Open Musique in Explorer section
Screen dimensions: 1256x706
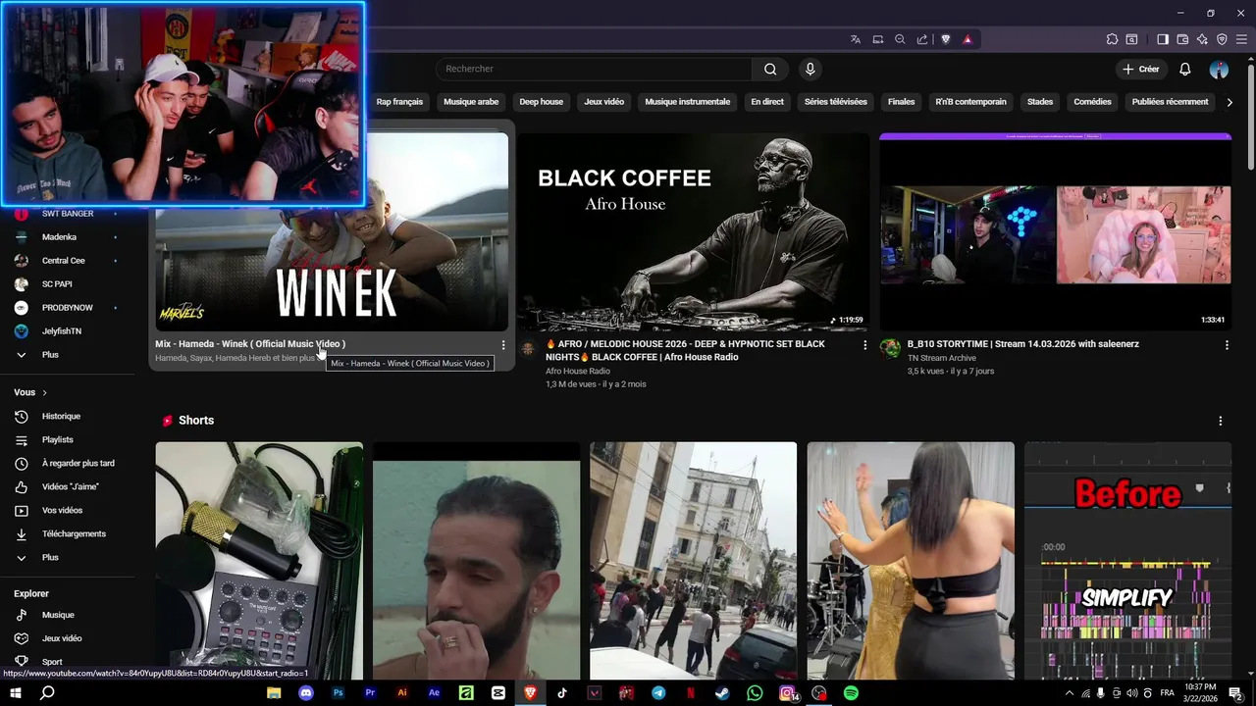click(x=58, y=615)
